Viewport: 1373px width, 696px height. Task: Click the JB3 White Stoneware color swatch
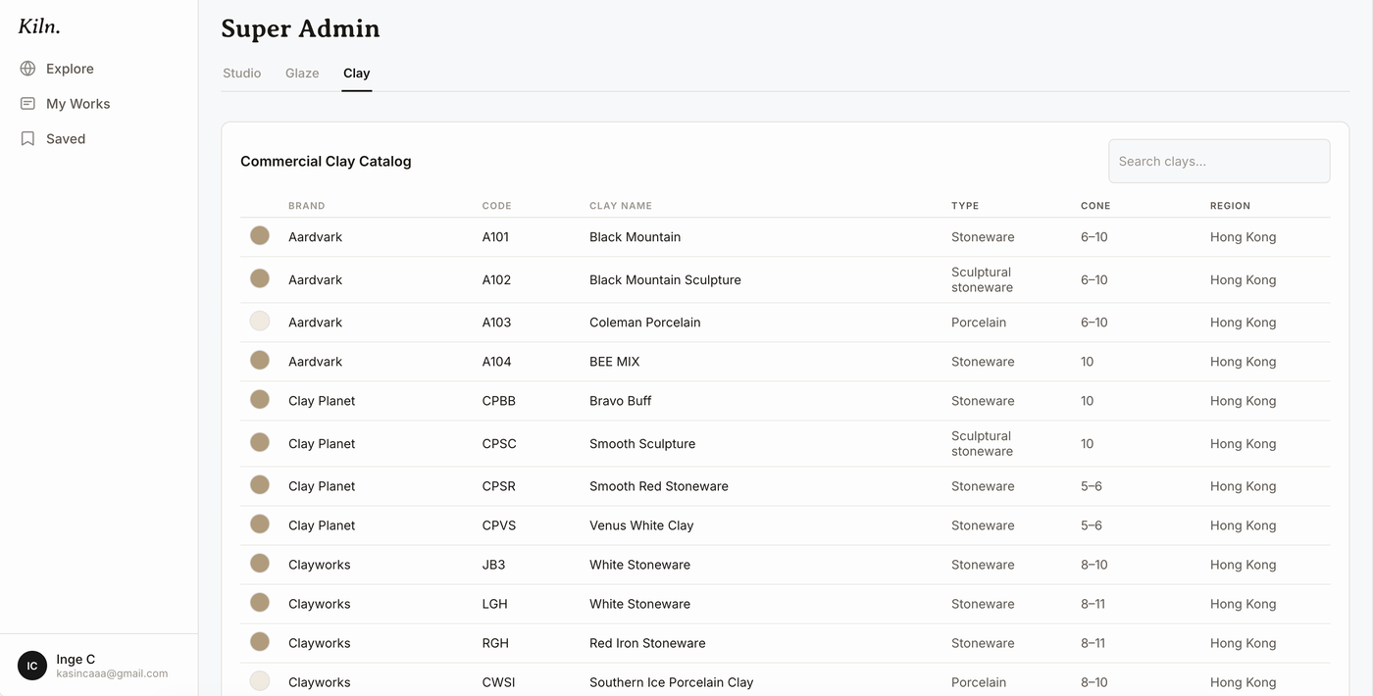260,563
